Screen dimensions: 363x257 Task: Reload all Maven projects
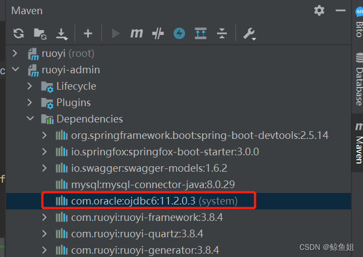tap(19, 33)
